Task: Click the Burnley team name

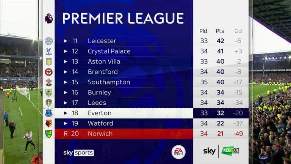Action: coord(99,93)
